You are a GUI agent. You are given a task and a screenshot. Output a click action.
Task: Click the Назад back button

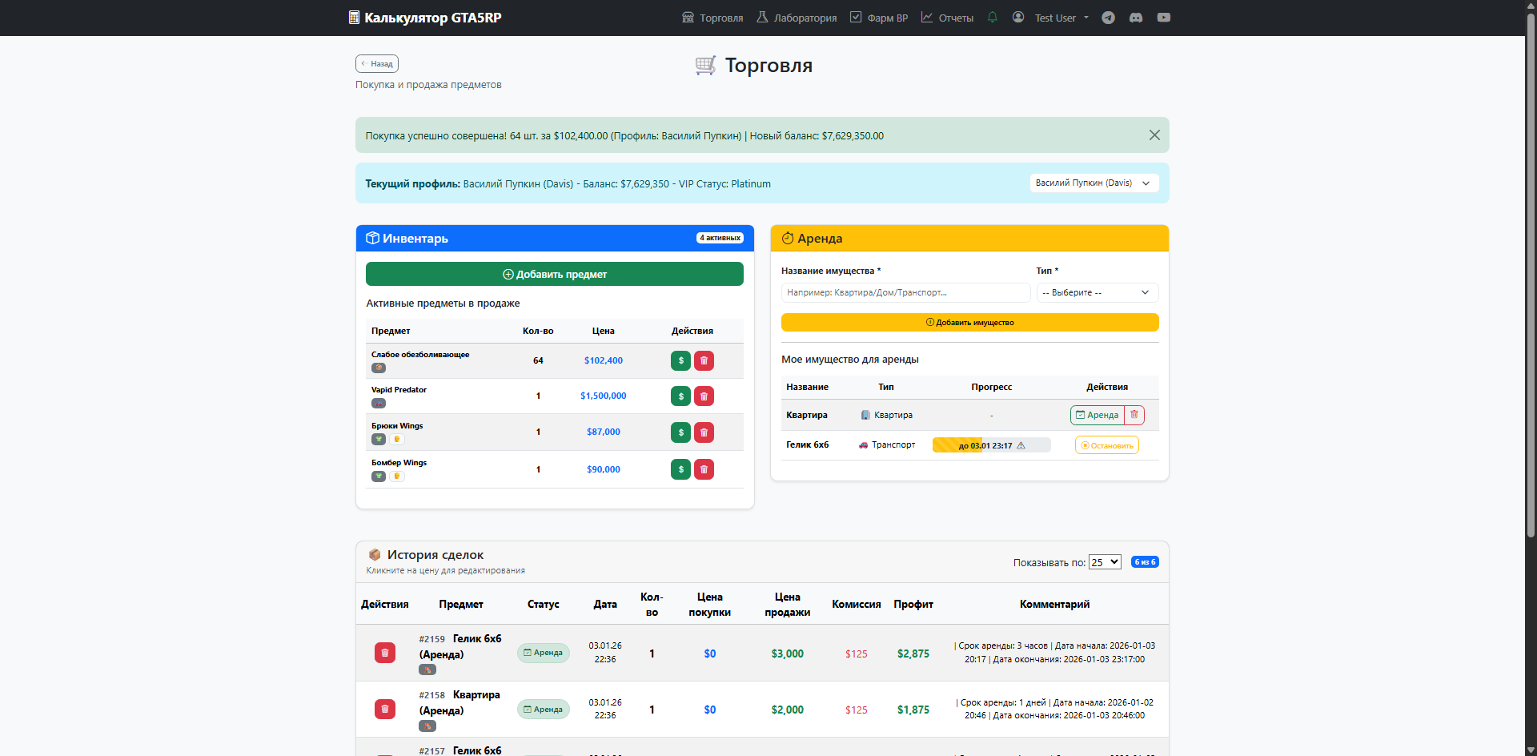coord(377,63)
